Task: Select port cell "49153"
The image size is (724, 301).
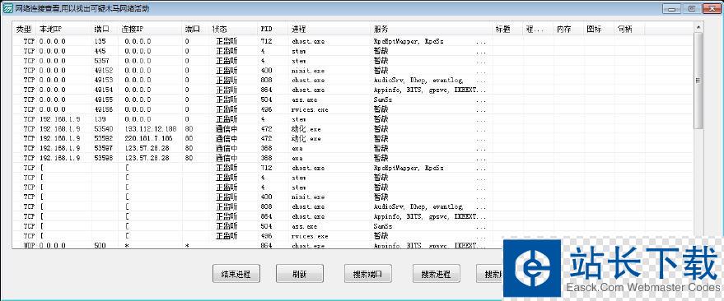Action: click(x=103, y=81)
